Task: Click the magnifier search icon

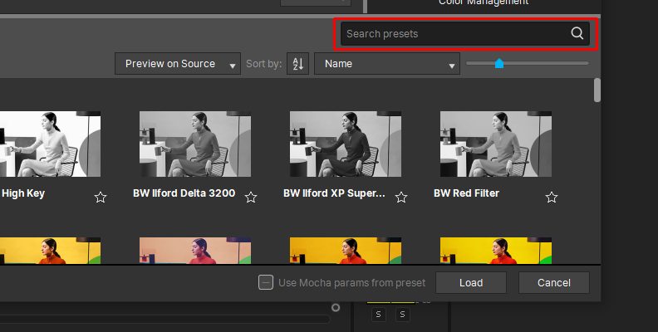Action: (577, 33)
